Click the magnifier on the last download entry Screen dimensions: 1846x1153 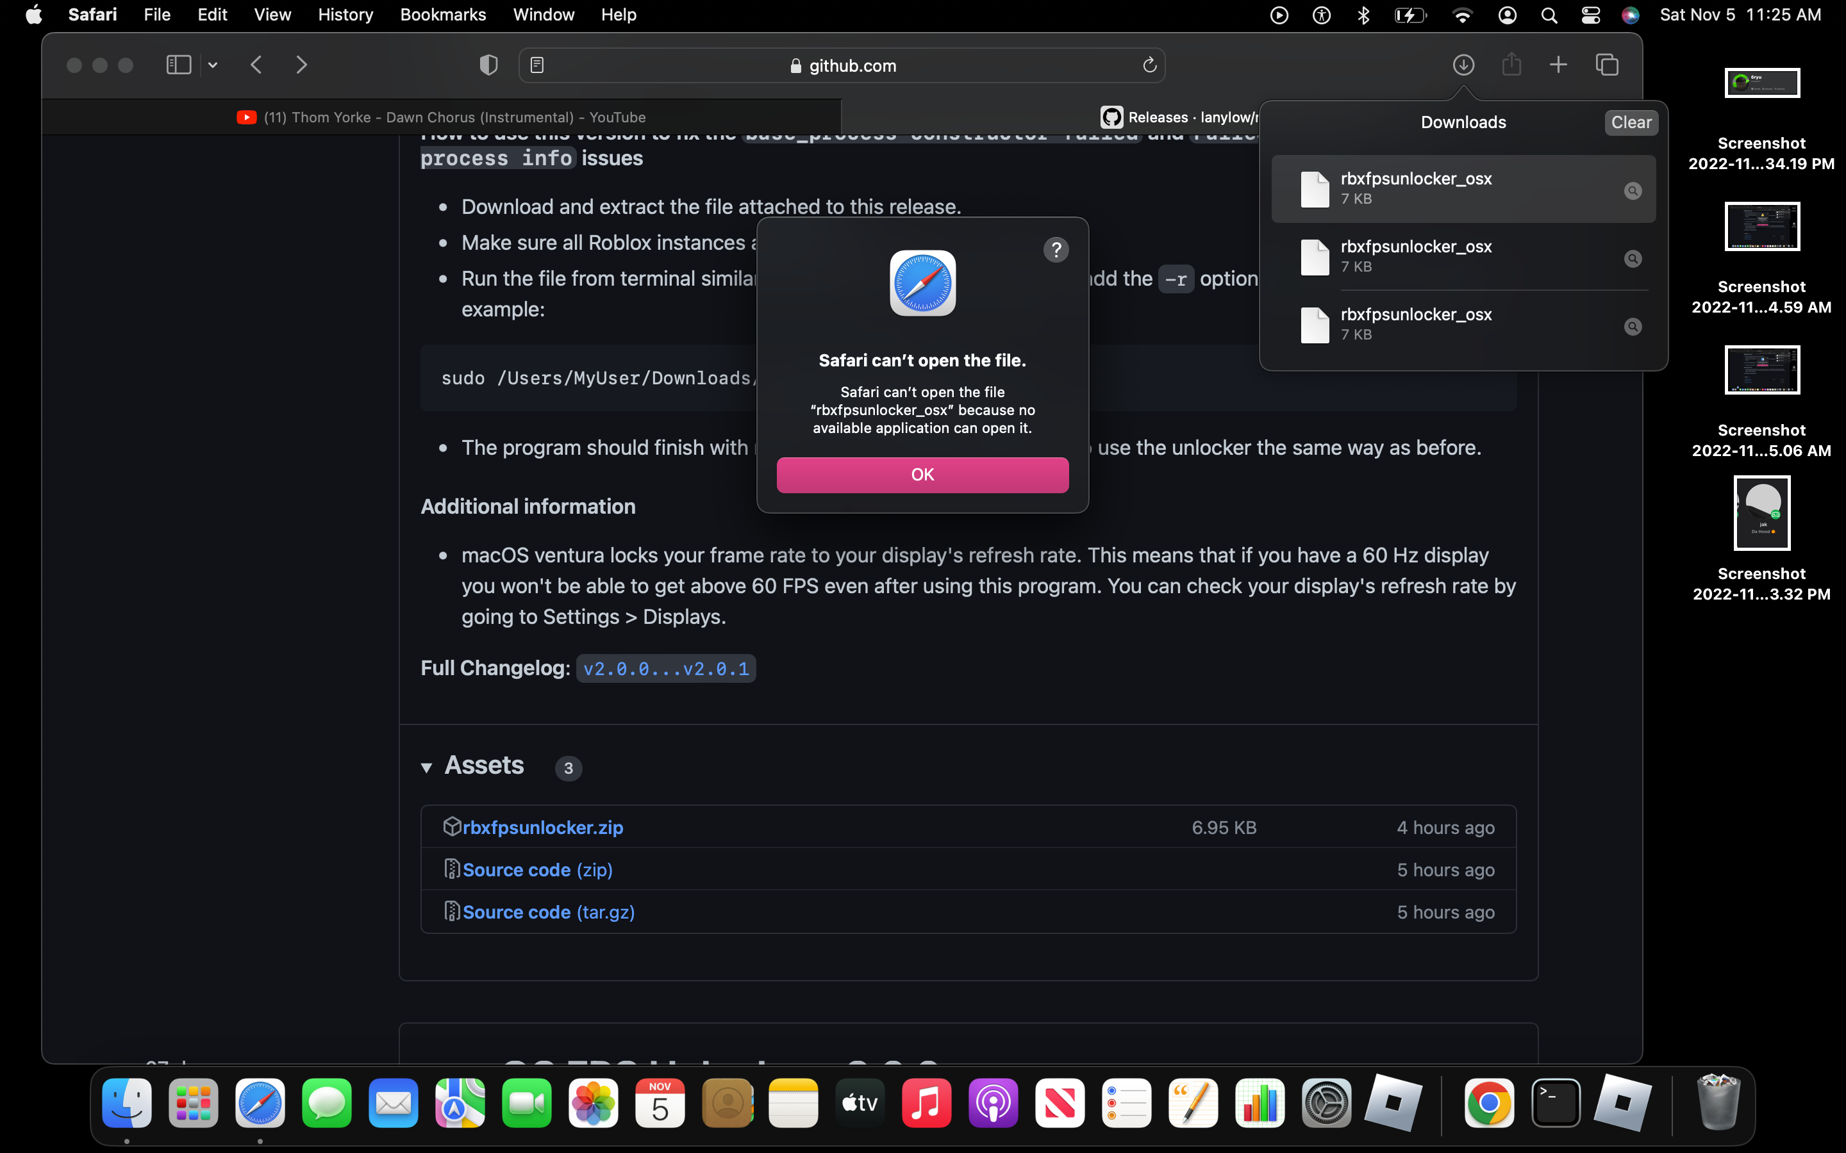1633,325
